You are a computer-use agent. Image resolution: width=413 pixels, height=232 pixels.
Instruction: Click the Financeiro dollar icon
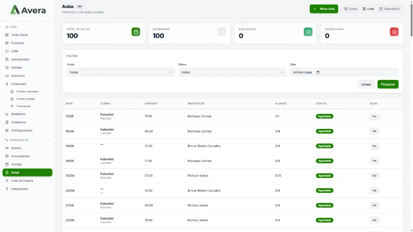7,84
